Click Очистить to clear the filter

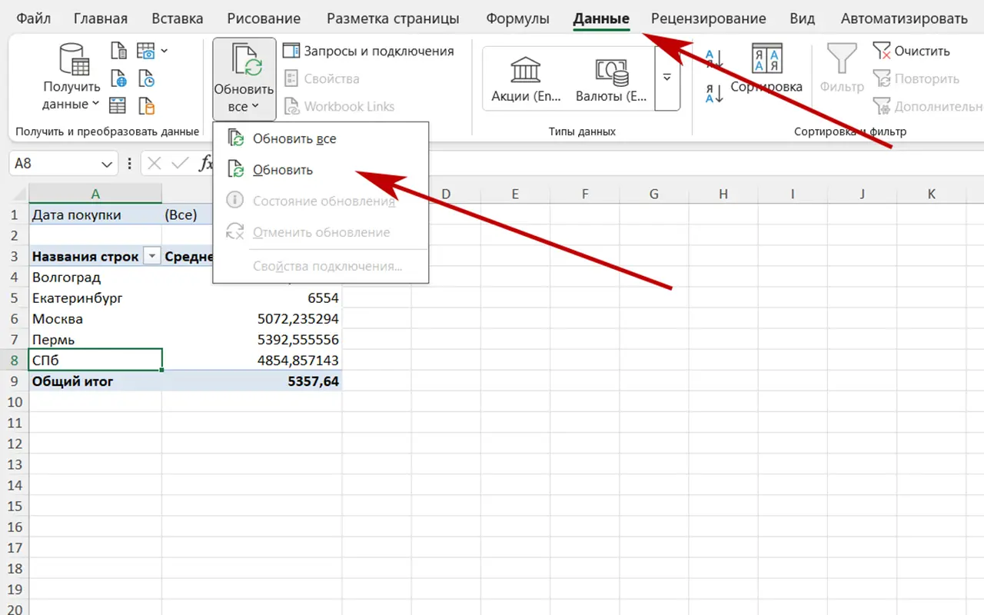912,52
